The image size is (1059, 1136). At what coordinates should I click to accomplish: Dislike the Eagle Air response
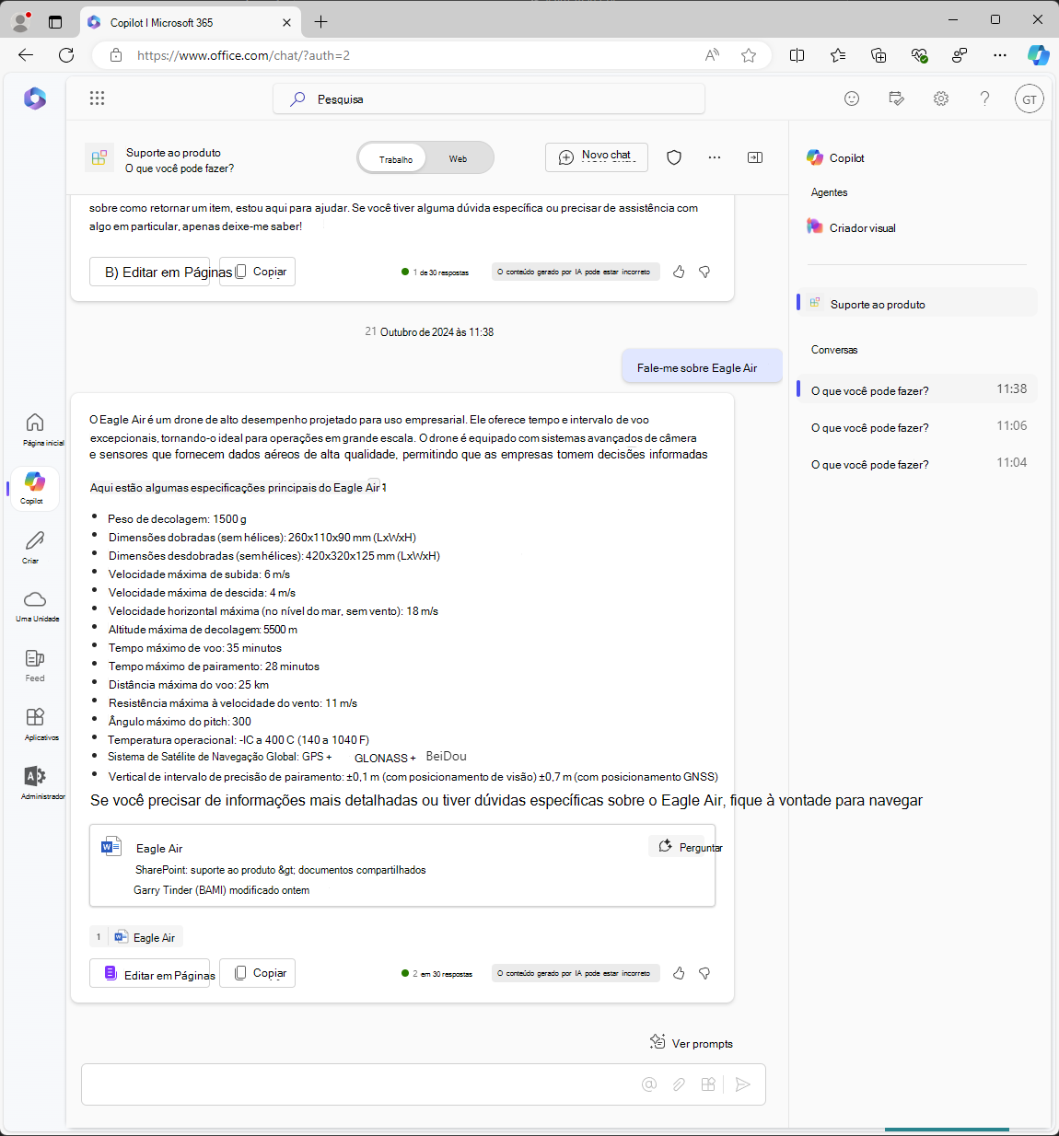point(704,973)
